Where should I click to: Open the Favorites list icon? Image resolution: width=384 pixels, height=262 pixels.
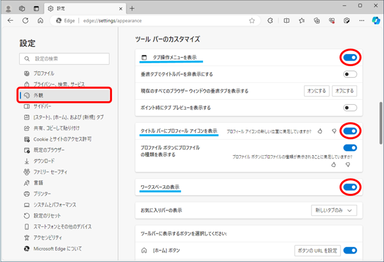(302, 21)
